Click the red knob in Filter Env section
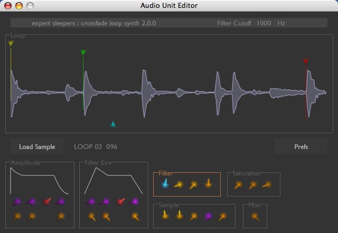Screen dimensions: 338x233 (x=121, y=201)
